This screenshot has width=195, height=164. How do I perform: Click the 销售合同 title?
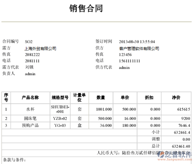click(86, 8)
